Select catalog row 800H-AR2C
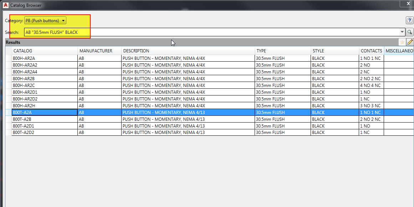 210,86
